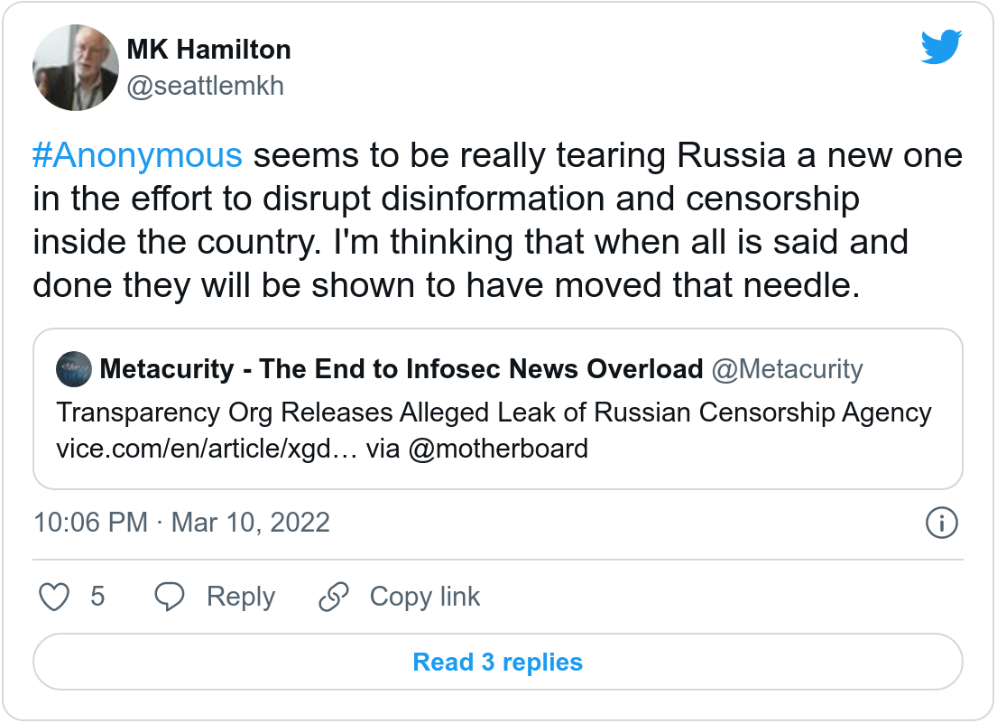Click the Reply label text

[x=240, y=597]
